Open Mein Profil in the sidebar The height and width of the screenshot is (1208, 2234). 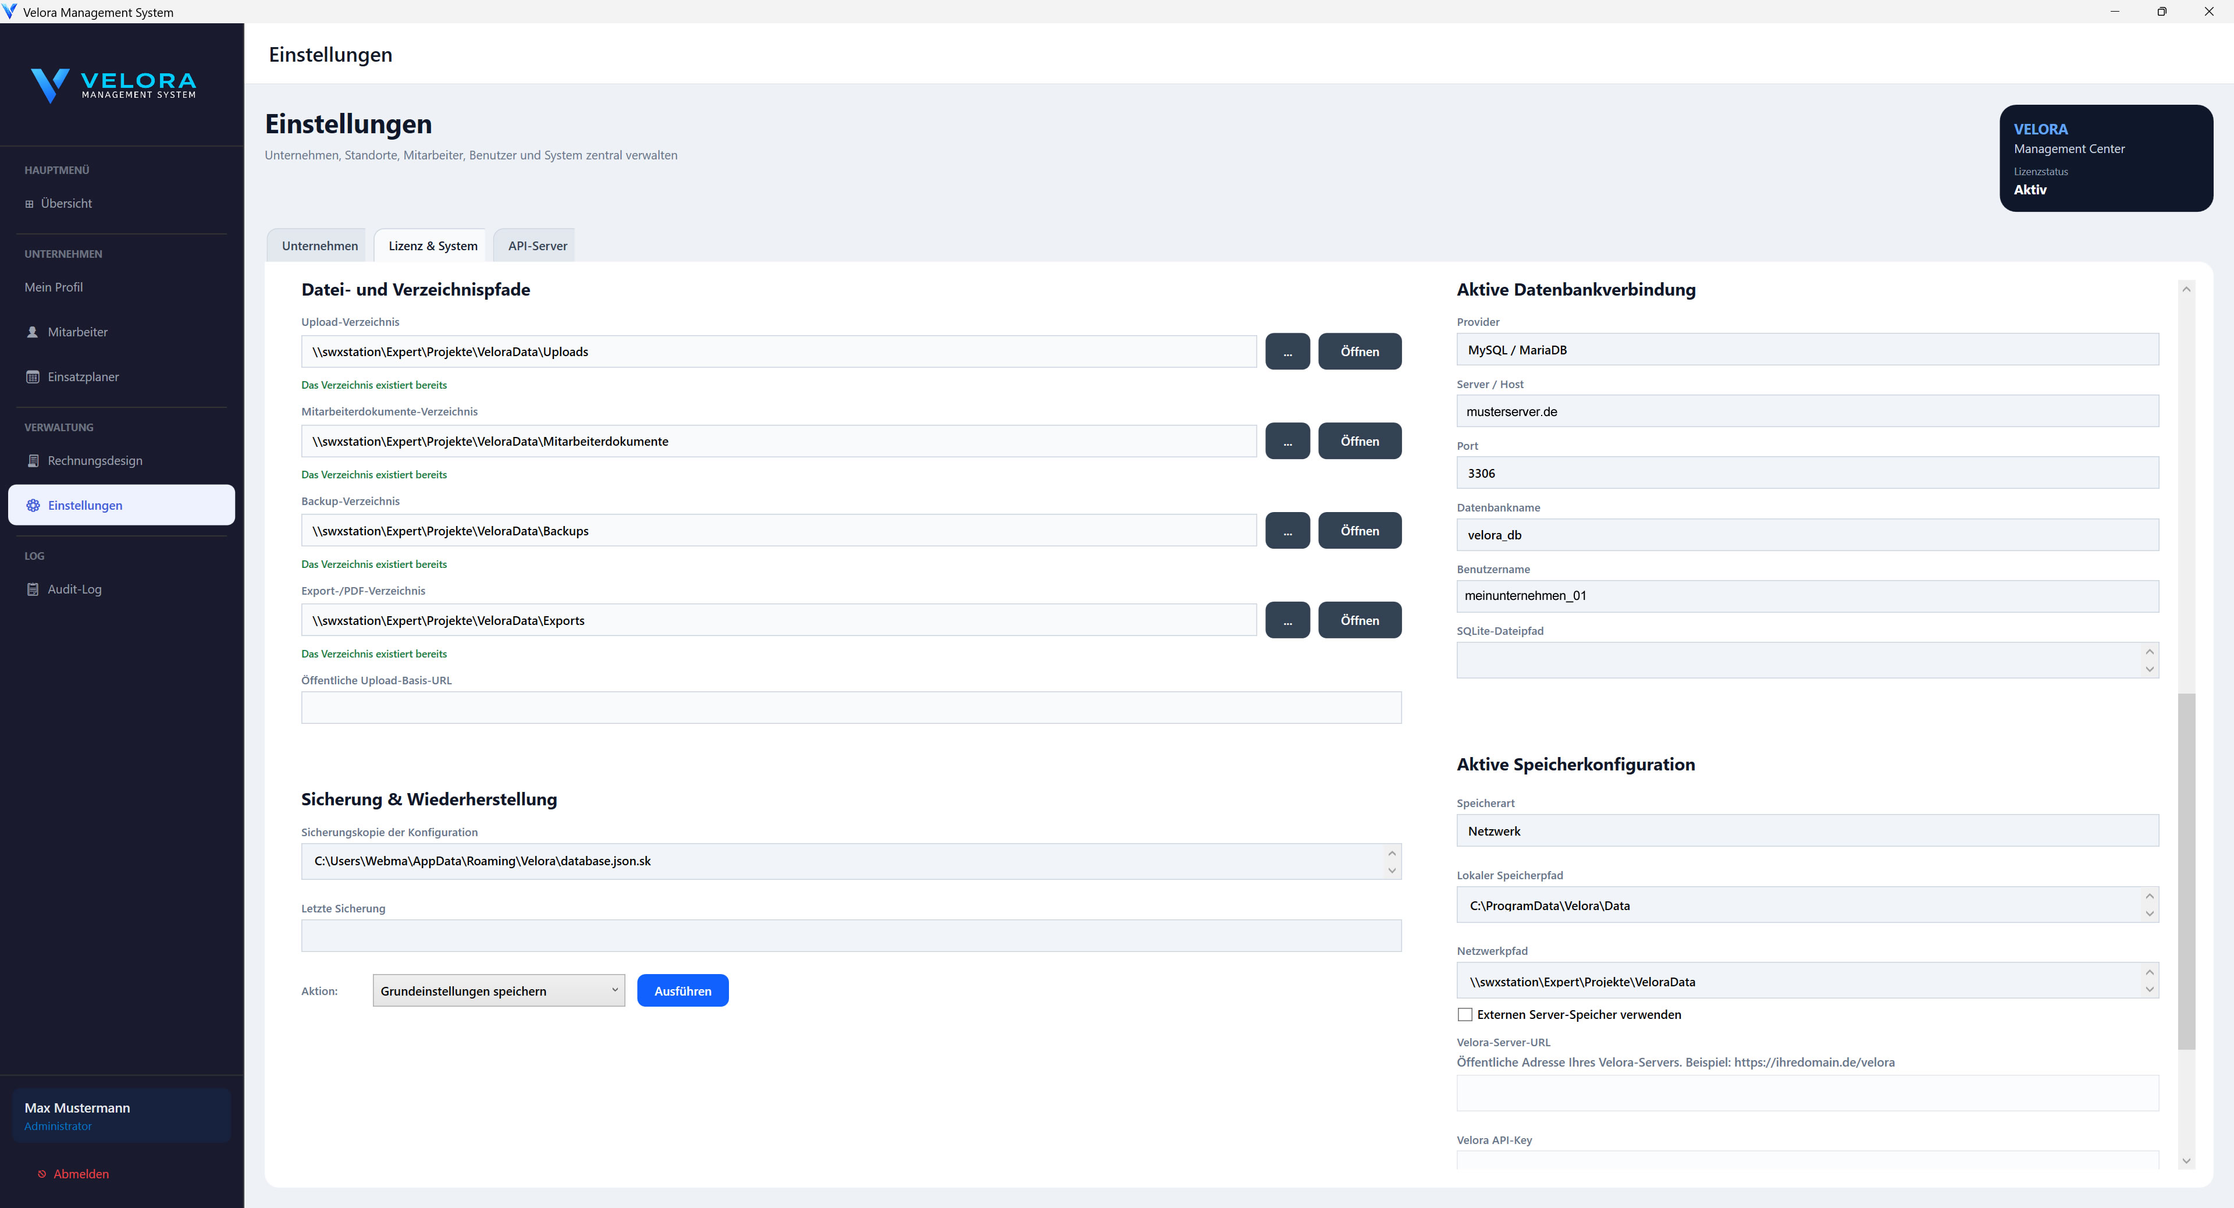click(x=54, y=287)
